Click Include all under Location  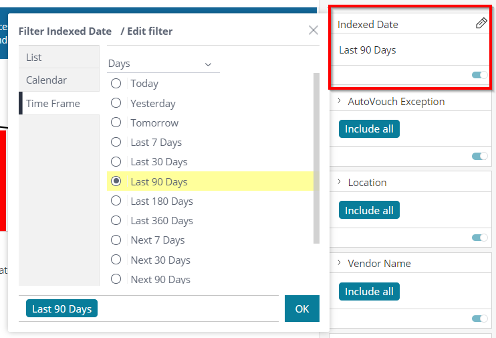point(369,210)
